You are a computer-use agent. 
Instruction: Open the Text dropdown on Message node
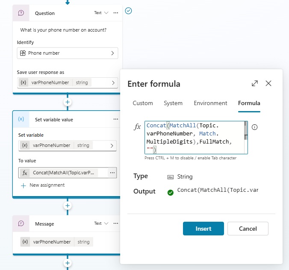[x=101, y=223]
